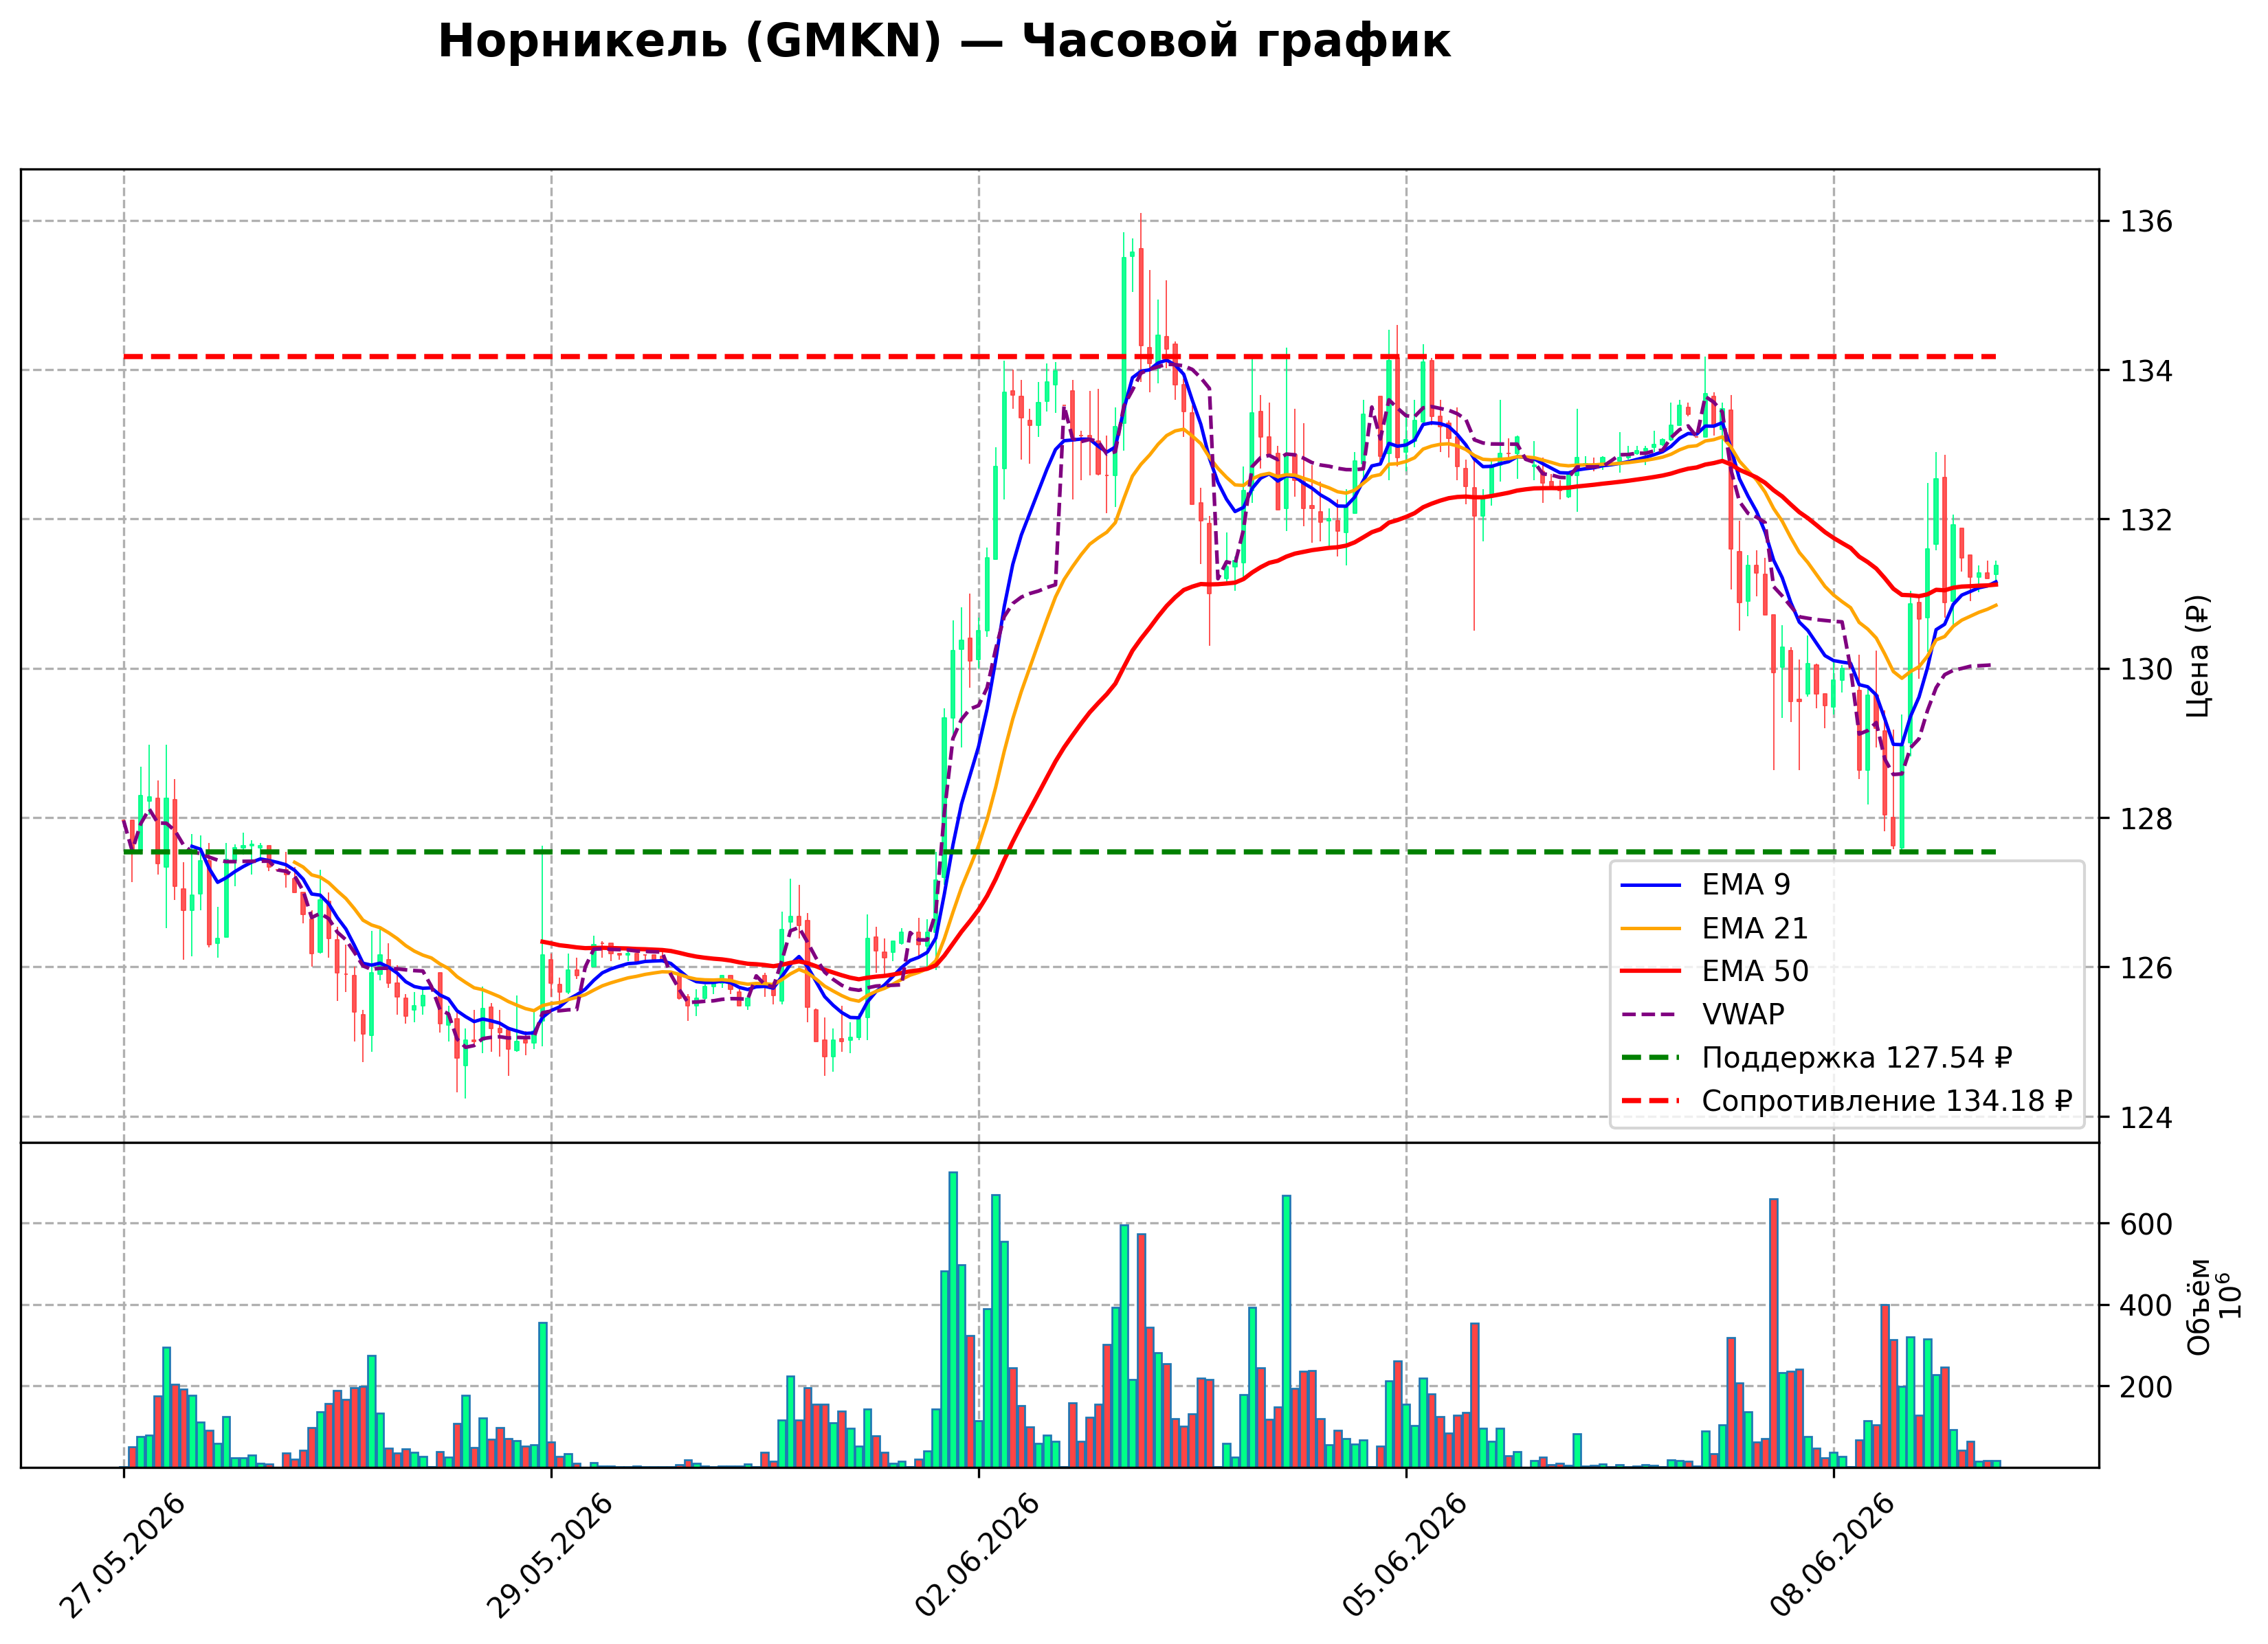Click the volume axis label 400

2146,1306
